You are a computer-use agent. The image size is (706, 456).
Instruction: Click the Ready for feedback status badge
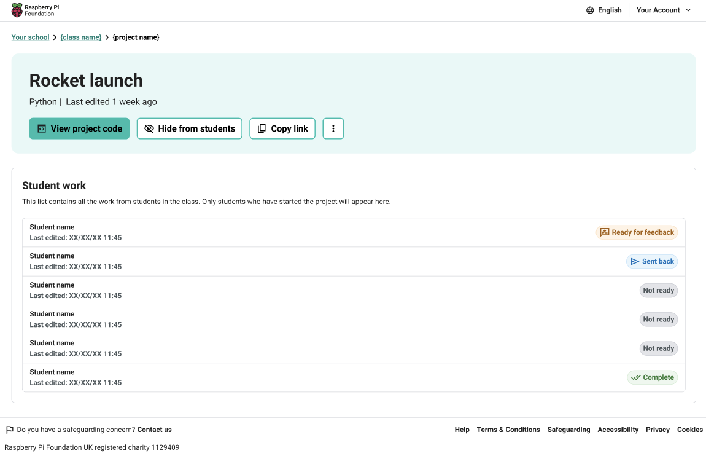[637, 232]
